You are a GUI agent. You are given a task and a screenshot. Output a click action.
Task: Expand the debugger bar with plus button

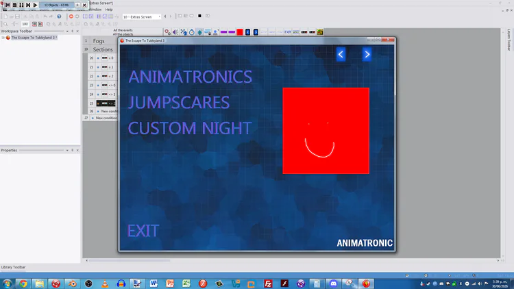77,5
